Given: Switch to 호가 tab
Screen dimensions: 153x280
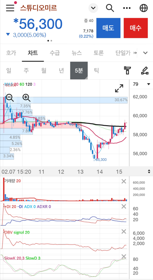Looking at the screenshot, I should (11, 53).
